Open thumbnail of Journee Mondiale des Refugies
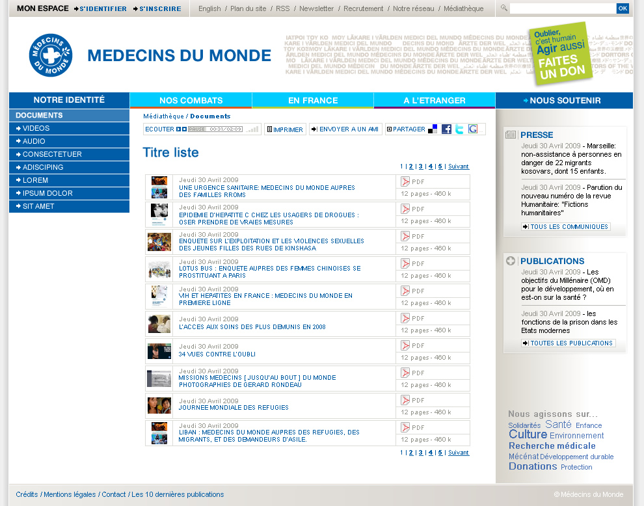This screenshot has height=506, width=644. pos(159,405)
